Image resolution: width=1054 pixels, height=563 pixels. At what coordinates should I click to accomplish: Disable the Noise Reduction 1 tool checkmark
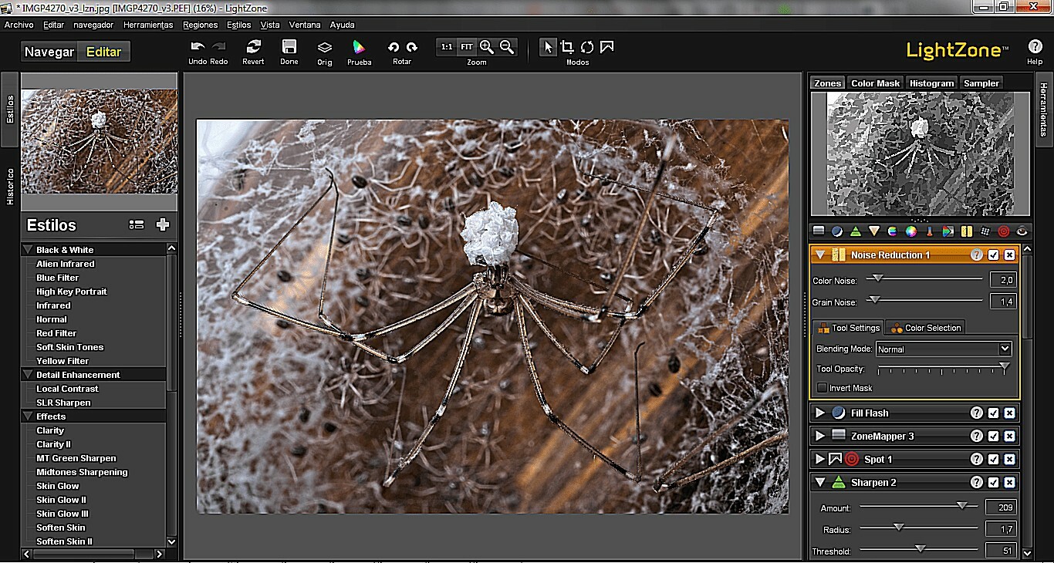(994, 255)
